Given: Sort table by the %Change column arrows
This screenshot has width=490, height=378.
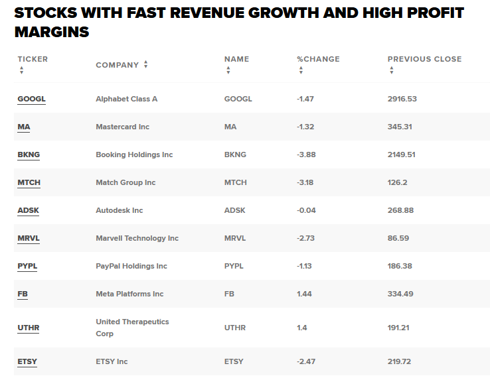Looking at the screenshot, I should (x=301, y=70).
